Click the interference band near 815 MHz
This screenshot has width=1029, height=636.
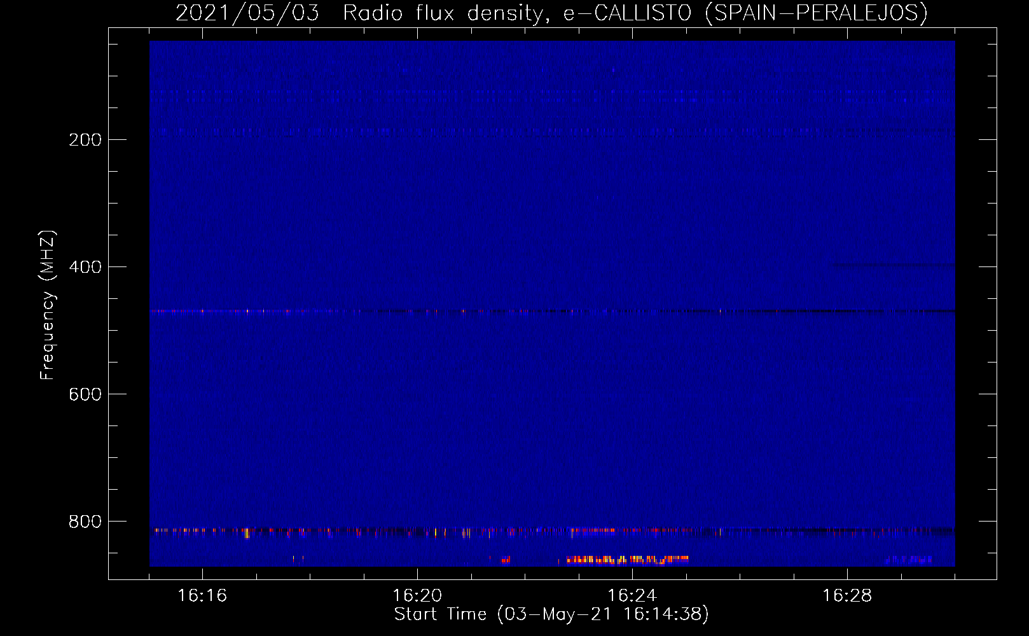(x=552, y=531)
